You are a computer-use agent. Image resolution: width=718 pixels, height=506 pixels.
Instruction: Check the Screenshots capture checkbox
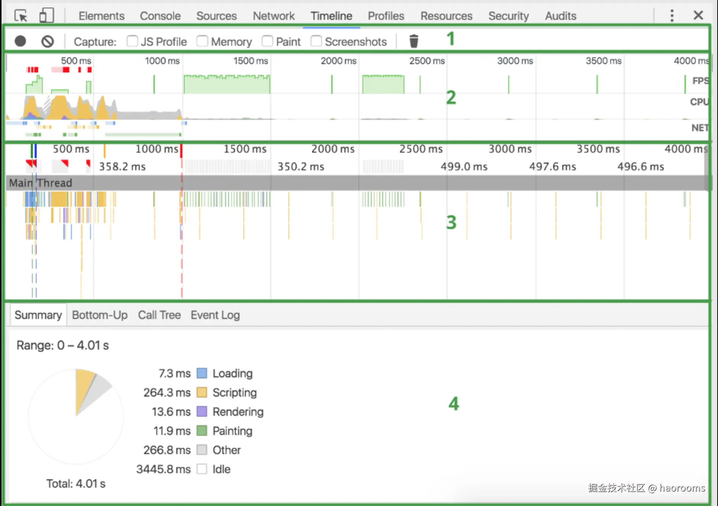coord(316,41)
